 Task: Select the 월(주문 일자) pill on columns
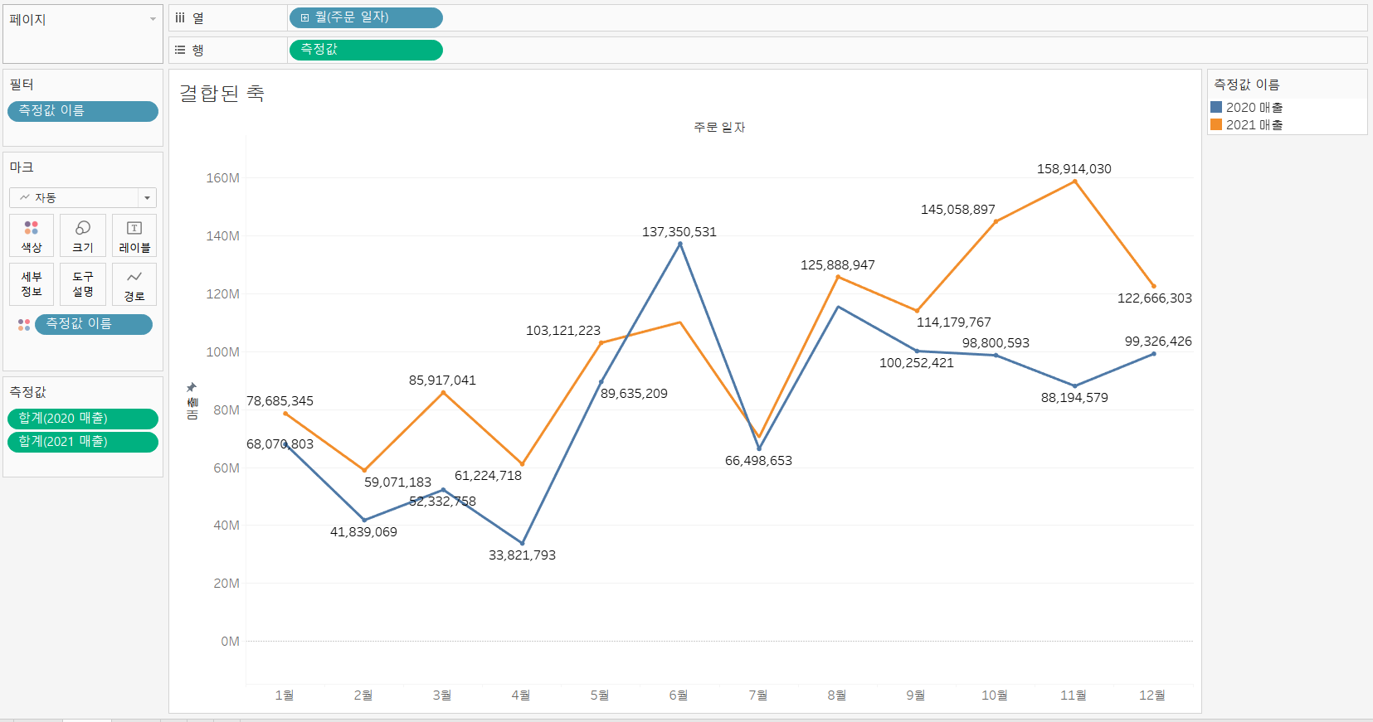coord(366,17)
